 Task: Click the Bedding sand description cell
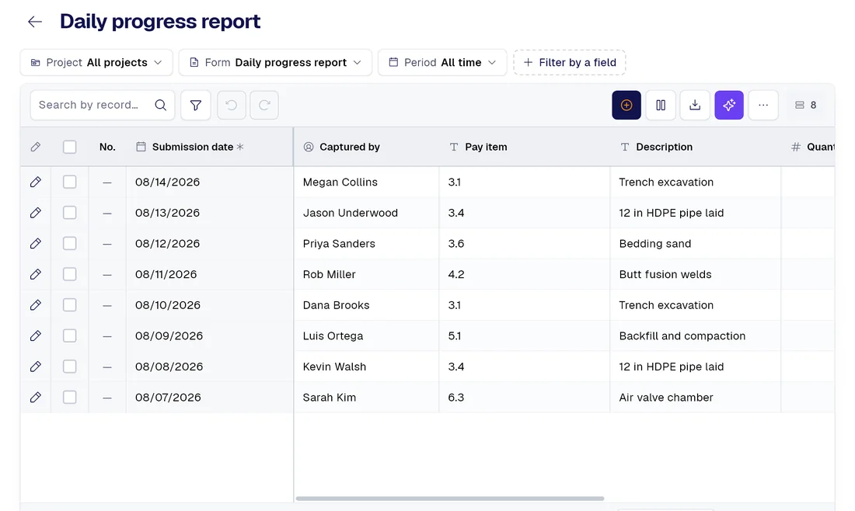[x=696, y=244]
